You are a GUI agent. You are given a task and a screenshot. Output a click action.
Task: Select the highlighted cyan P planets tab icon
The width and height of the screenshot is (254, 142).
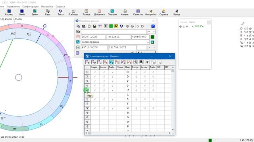coord(112,62)
